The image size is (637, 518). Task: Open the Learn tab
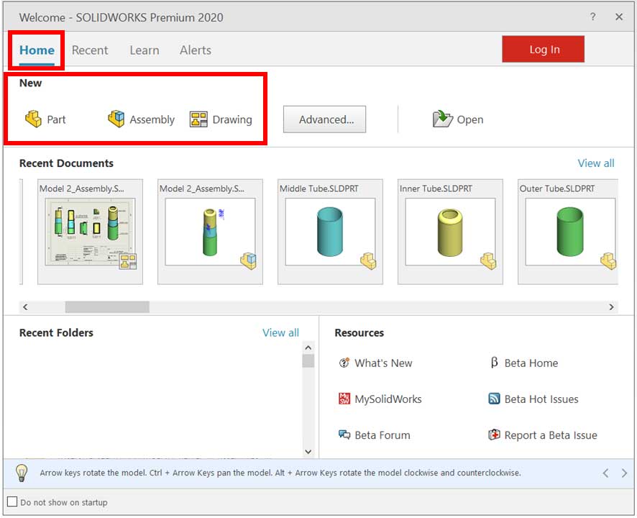tap(145, 50)
